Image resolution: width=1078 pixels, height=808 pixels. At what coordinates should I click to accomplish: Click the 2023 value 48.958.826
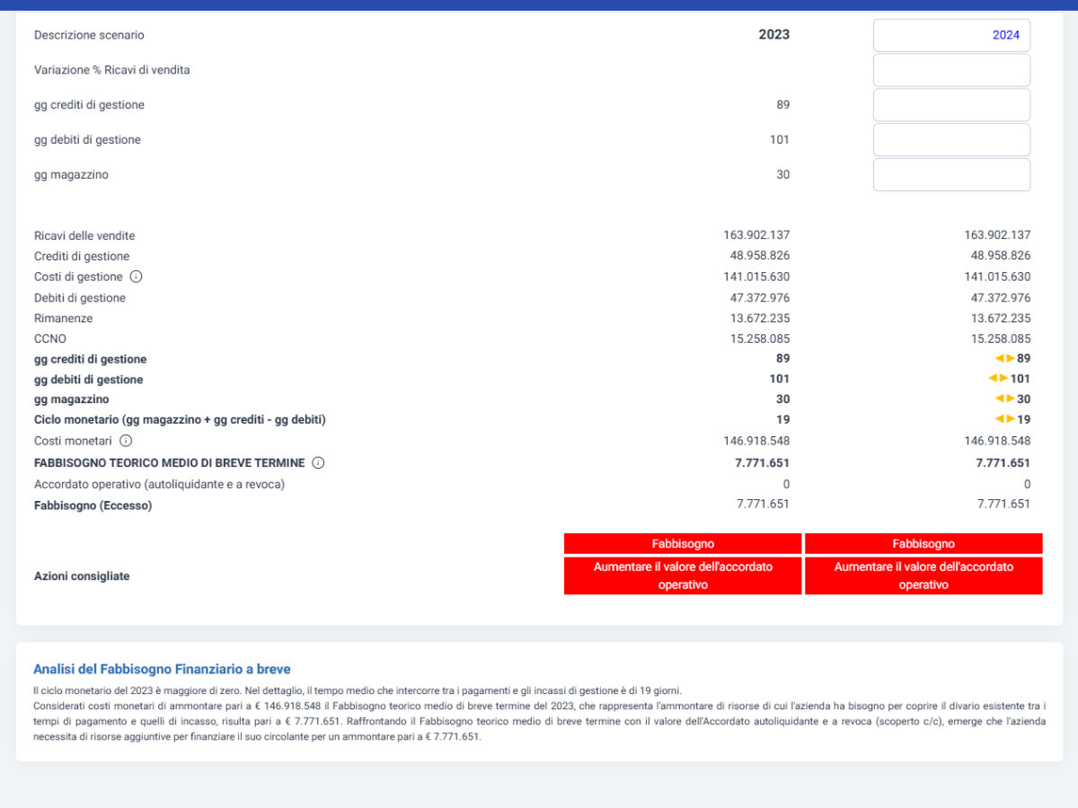click(760, 256)
